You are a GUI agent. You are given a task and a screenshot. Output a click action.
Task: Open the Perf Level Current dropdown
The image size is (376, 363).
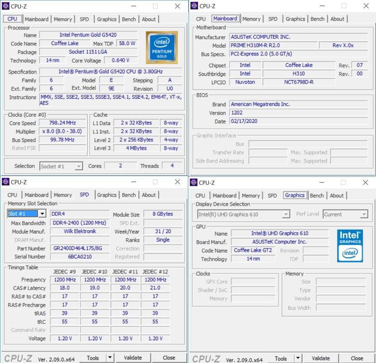click(x=364, y=214)
